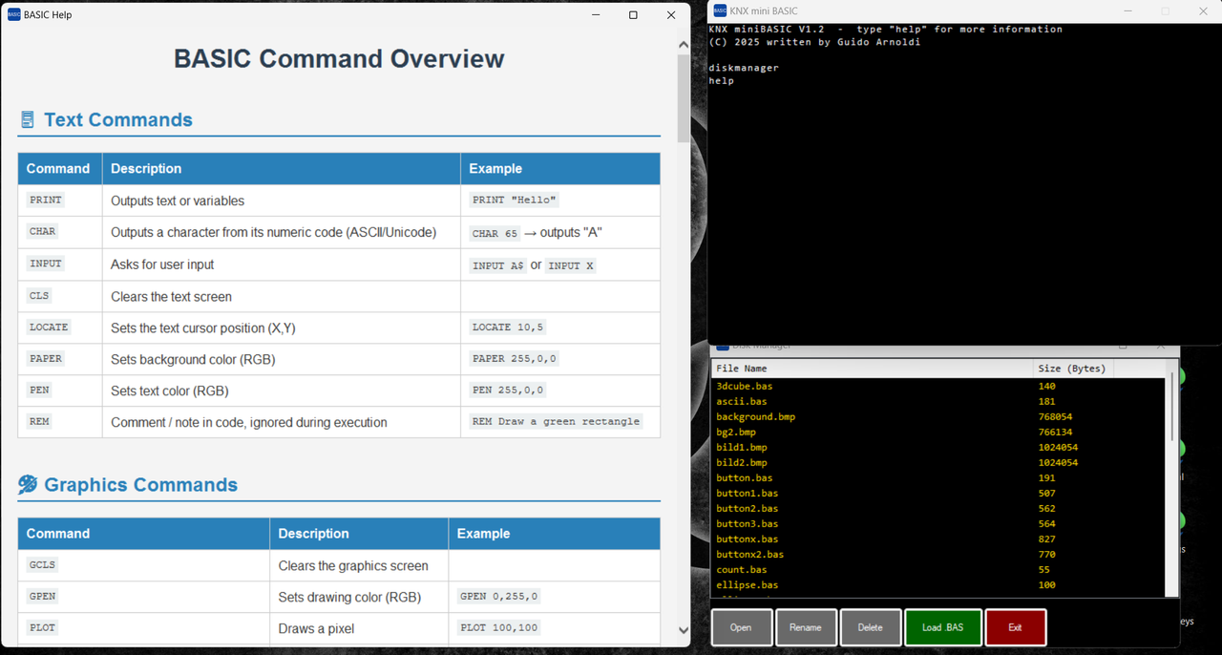The image size is (1222, 655).
Task: Click the Graphics Commands palette icon
Action: click(28, 485)
